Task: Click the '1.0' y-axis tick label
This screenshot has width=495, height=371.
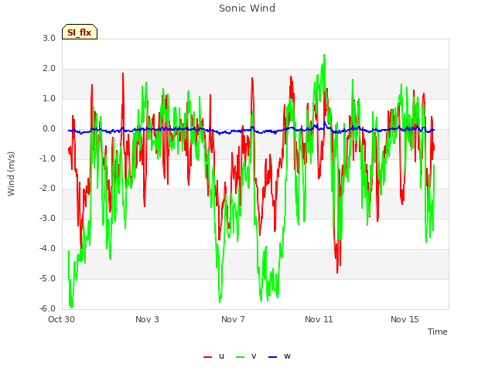Action: pos(49,99)
